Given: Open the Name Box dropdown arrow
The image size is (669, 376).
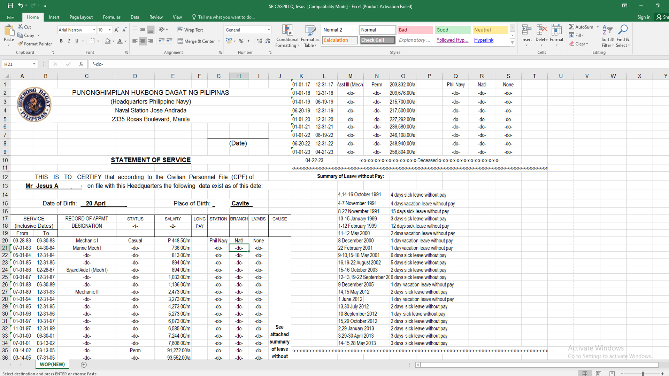Looking at the screenshot, I should pyautogui.click(x=34, y=64).
